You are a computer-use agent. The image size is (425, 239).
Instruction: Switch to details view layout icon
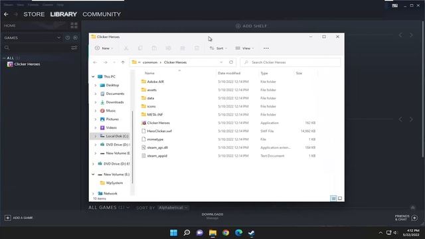click(x=333, y=199)
